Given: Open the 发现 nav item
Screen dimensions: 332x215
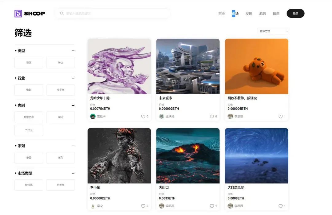Looking at the screenshot, I should pos(249,13).
